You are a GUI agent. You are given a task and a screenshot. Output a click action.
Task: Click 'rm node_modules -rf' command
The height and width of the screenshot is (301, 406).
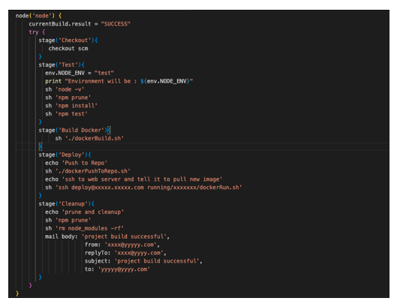[x=89, y=228]
